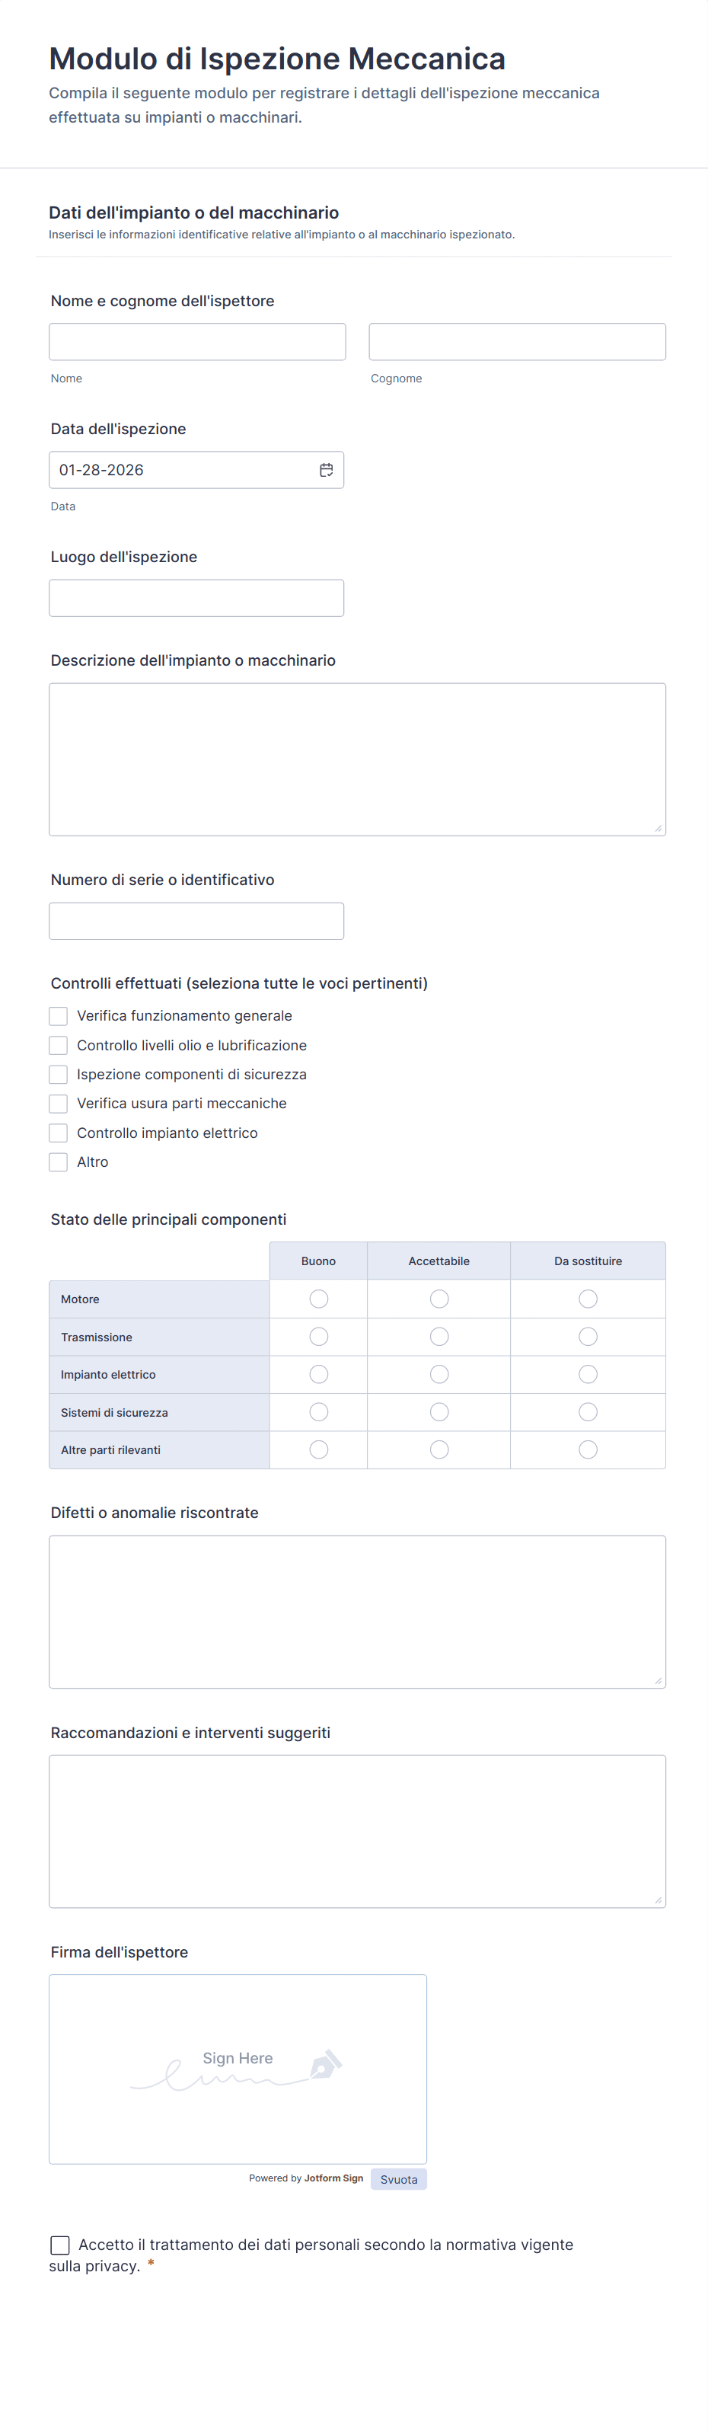This screenshot has height=2432, width=708.
Task: Tick Controllo livelli olio e lubrificazione
Action: pyautogui.click(x=59, y=1045)
